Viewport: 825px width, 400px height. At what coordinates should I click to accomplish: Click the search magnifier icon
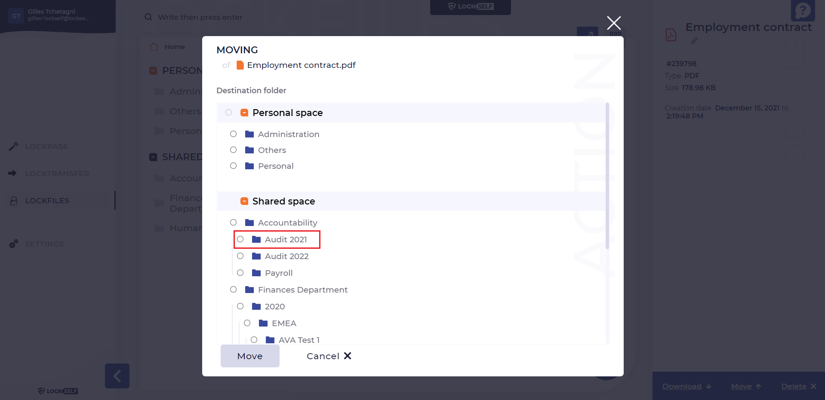(148, 17)
